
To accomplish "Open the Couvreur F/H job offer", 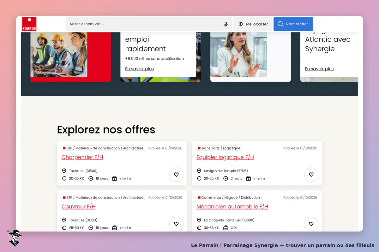I will [78, 207].
